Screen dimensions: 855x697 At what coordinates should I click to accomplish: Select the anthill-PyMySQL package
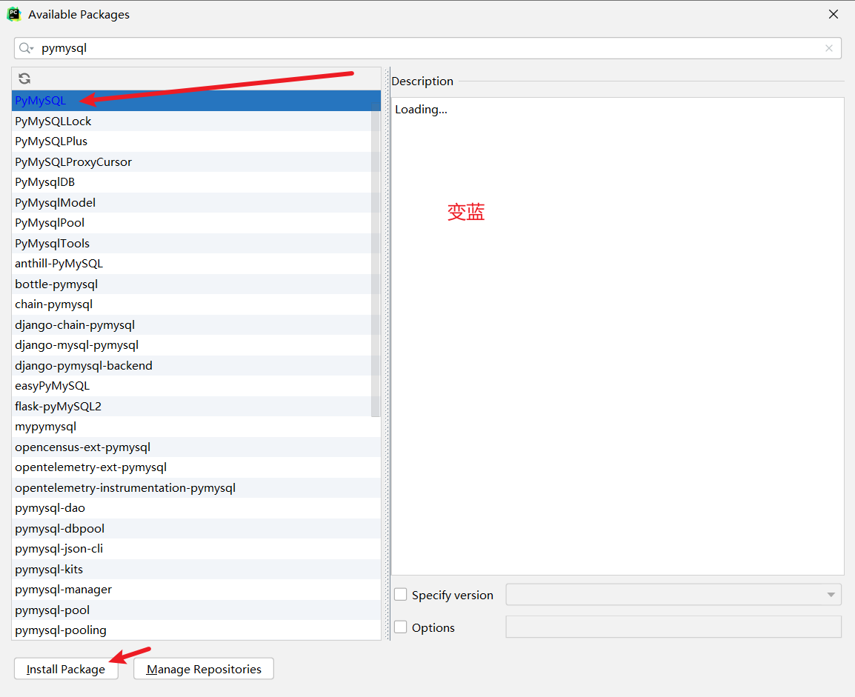point(196,264)
